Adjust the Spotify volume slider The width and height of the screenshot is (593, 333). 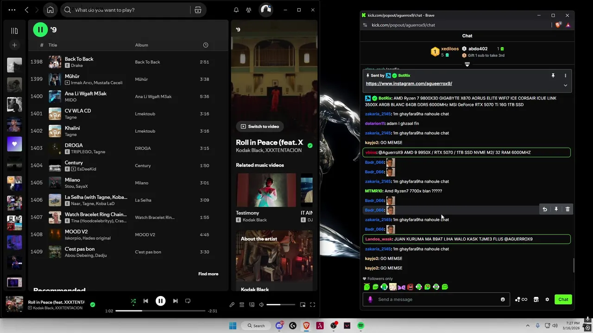click(x=280, y=305)
